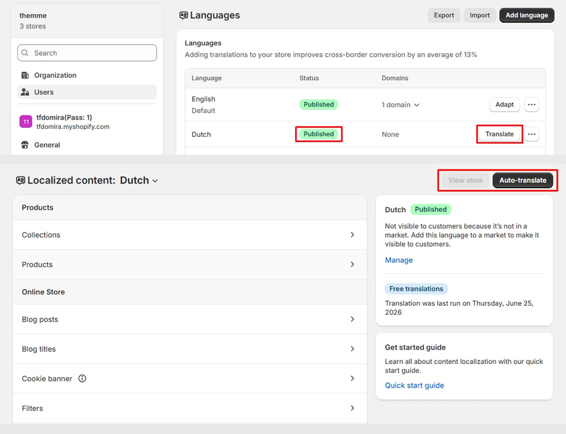566x434 pixels.
Task: Click the Import button
Action: 480,15
